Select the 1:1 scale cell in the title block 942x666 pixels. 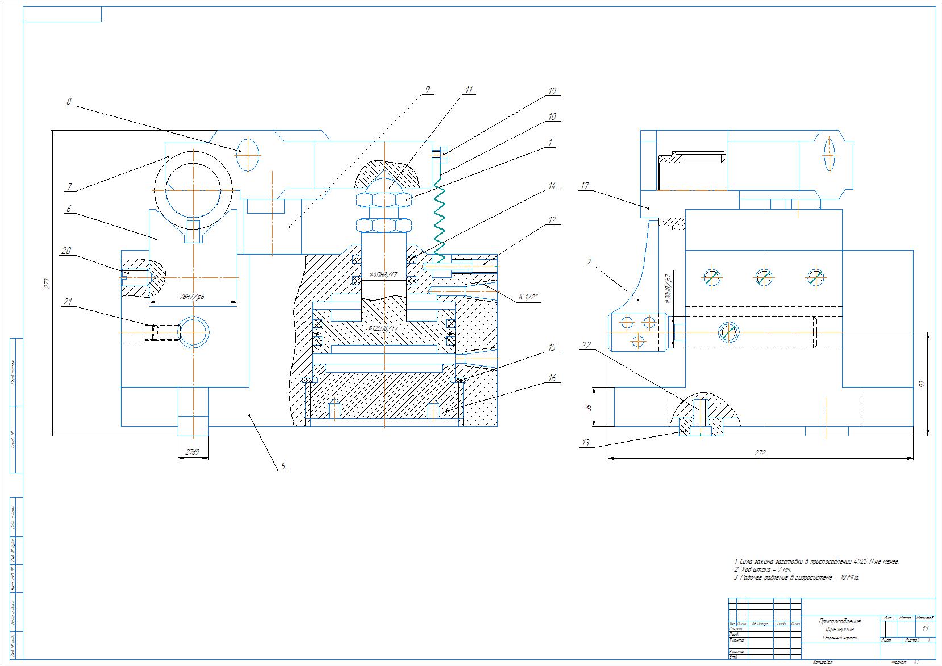point(925,629)
